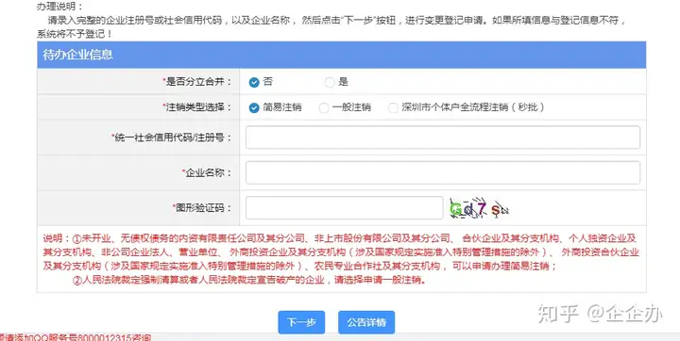
Task: Click the 下一步 button
Action: coord(301,322)
